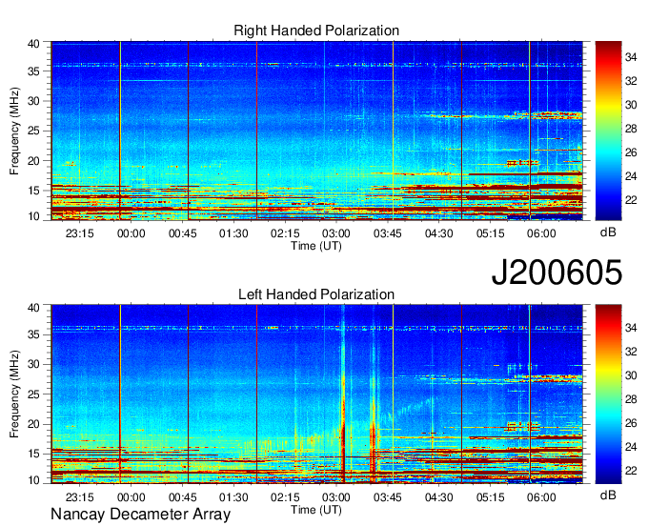Click the green vertical line near 06:00 in bottom plot

[530, 394]
